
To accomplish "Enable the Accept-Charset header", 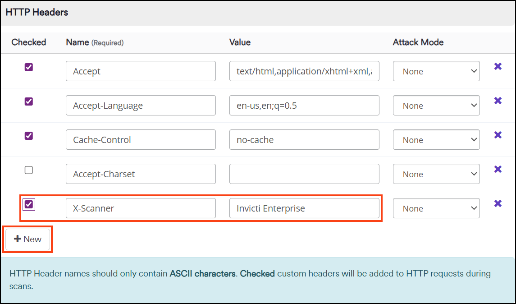I will point(28,170).
